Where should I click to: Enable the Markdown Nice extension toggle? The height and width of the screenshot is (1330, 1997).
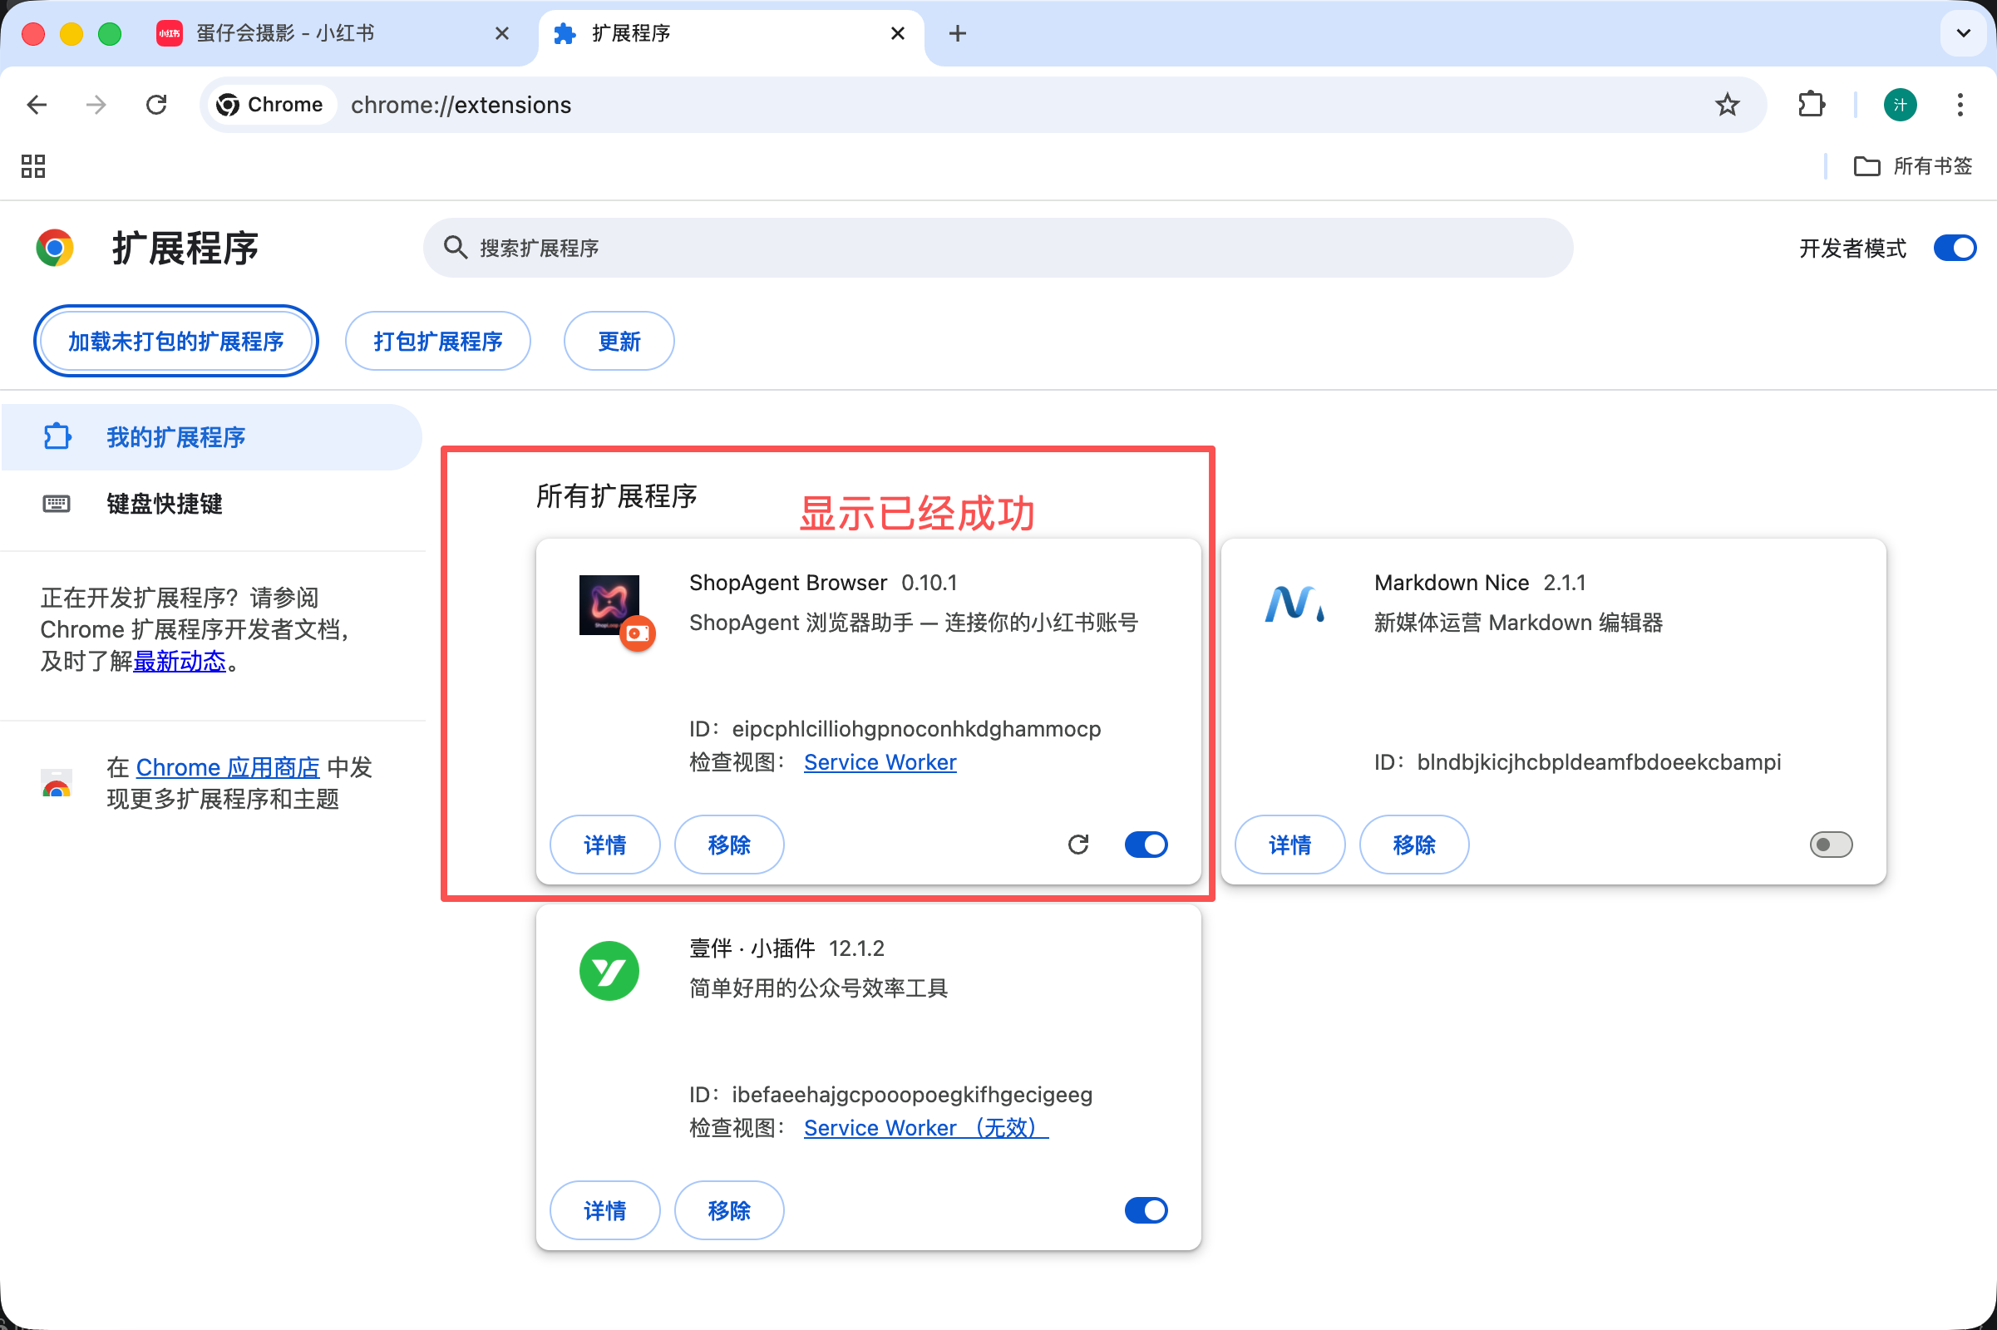click(1830, 845)
